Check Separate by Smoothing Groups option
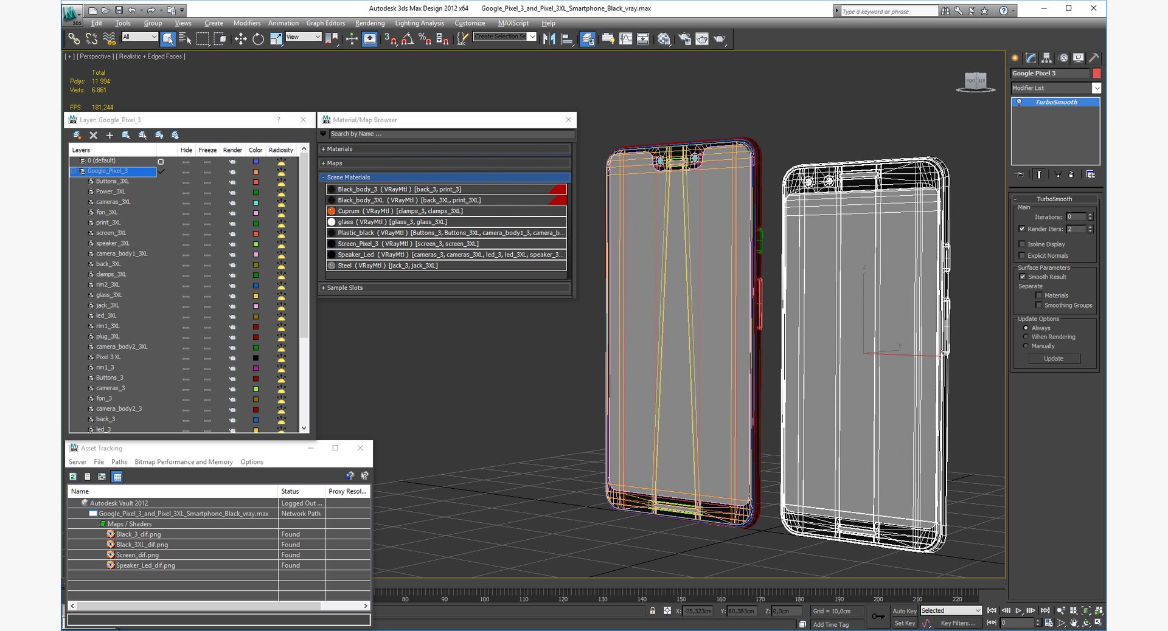The image size is (1168, 631). click(x=1039, y=305)
